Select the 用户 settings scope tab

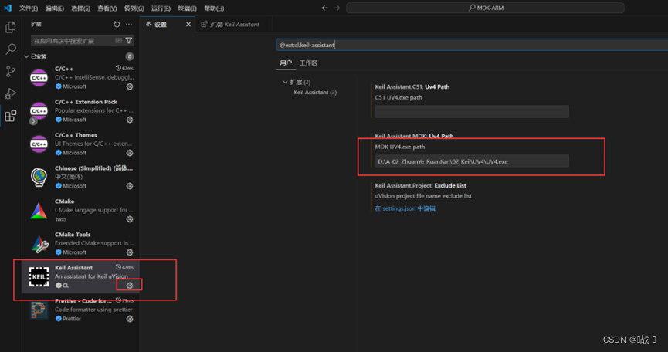(x=286, y=63)
